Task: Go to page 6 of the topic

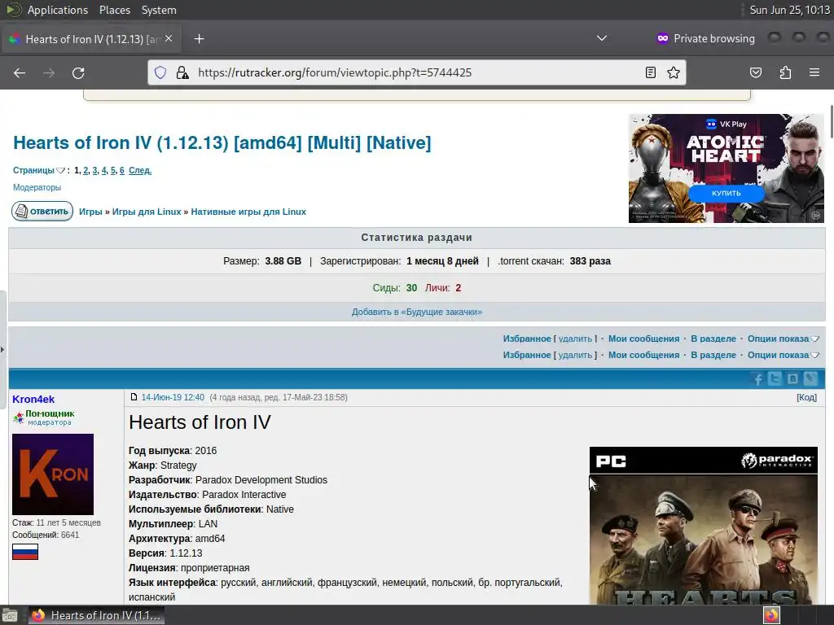Action: [x=122, y=170]
